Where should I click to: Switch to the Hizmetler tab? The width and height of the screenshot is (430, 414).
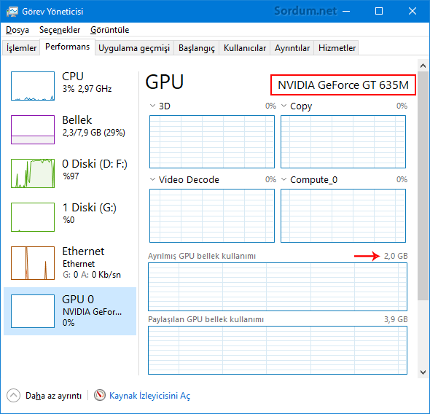[337, 48]
